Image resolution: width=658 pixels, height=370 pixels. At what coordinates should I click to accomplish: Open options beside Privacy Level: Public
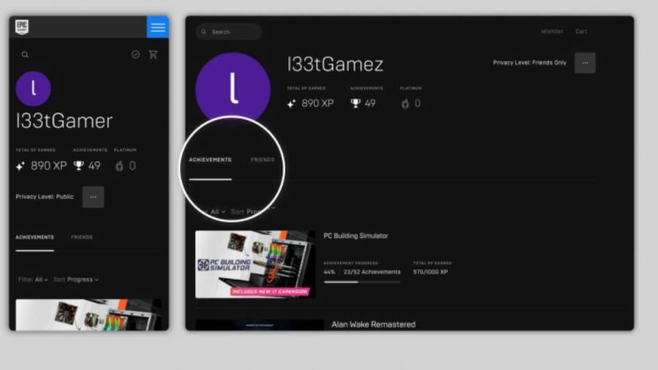click(93, 197)
